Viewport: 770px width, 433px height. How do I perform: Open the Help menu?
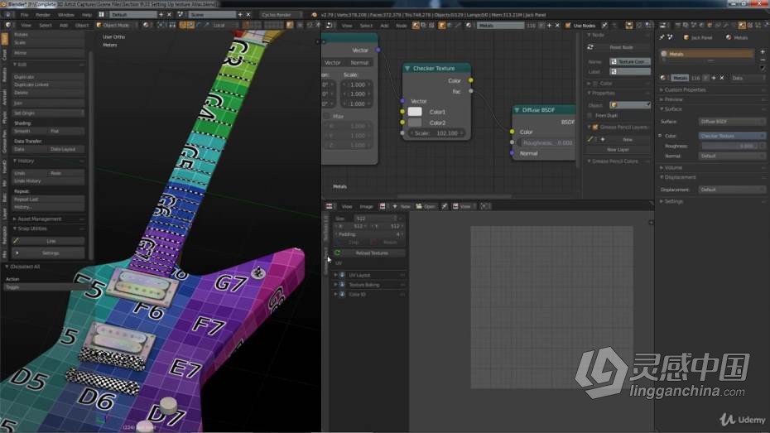(x=87, y=15)
